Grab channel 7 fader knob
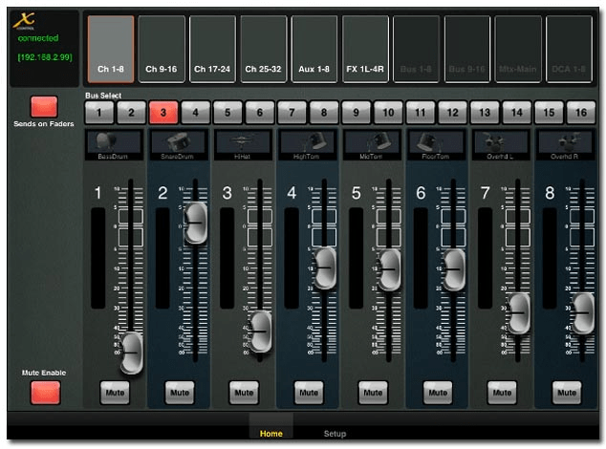The image size is (606, 449). click(x=519, y=313)
